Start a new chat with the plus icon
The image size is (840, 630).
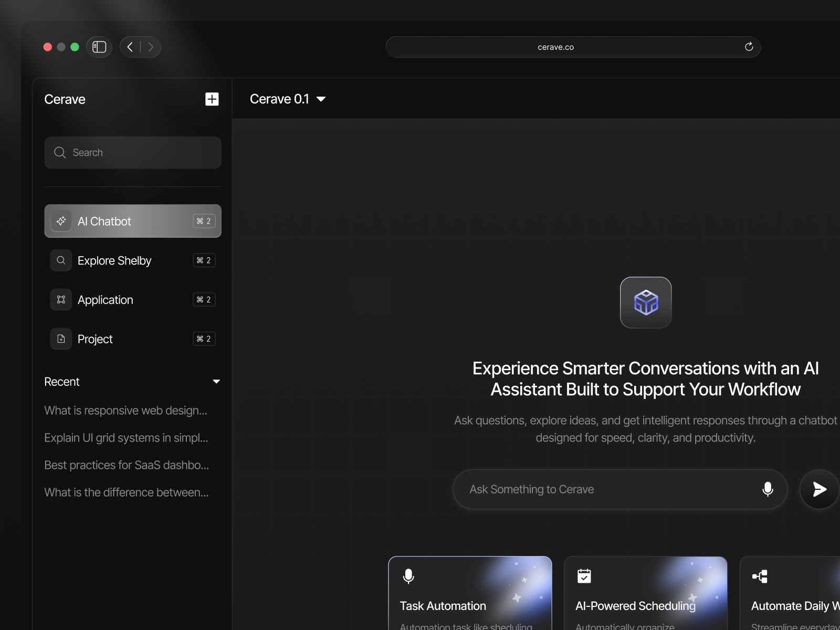212,99
